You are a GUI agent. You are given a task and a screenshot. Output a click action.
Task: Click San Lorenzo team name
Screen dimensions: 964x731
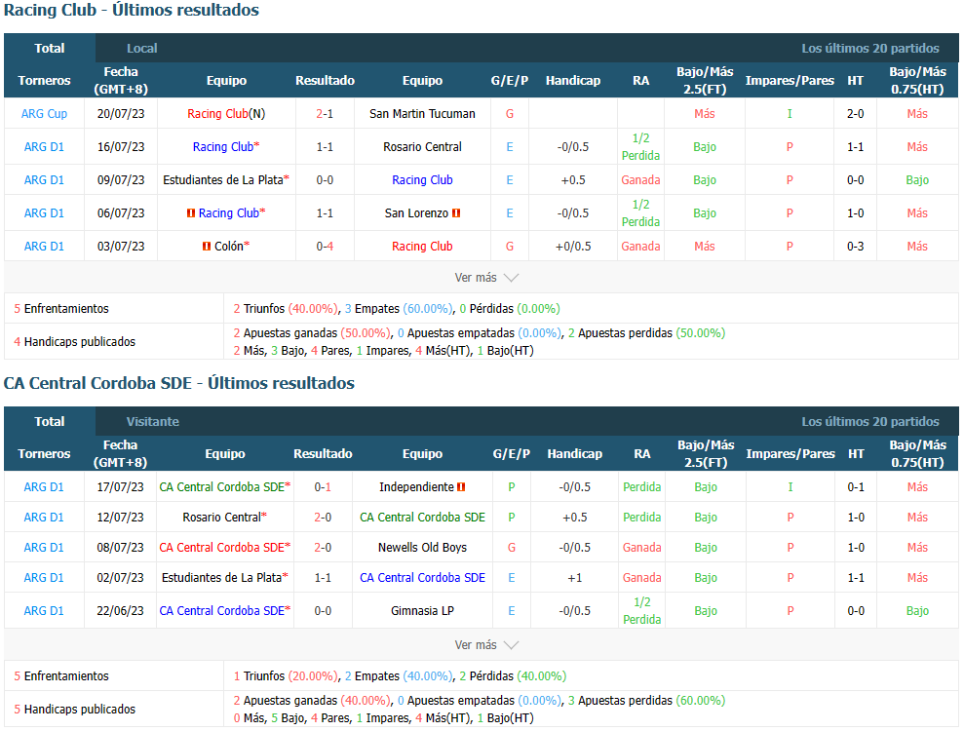416,213
